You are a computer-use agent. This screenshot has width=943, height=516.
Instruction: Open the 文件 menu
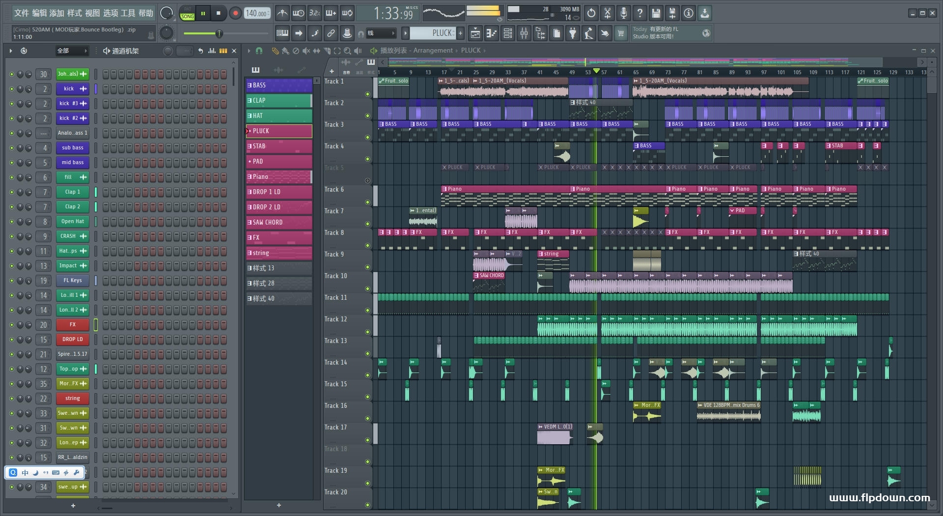(x=22, y=13)
